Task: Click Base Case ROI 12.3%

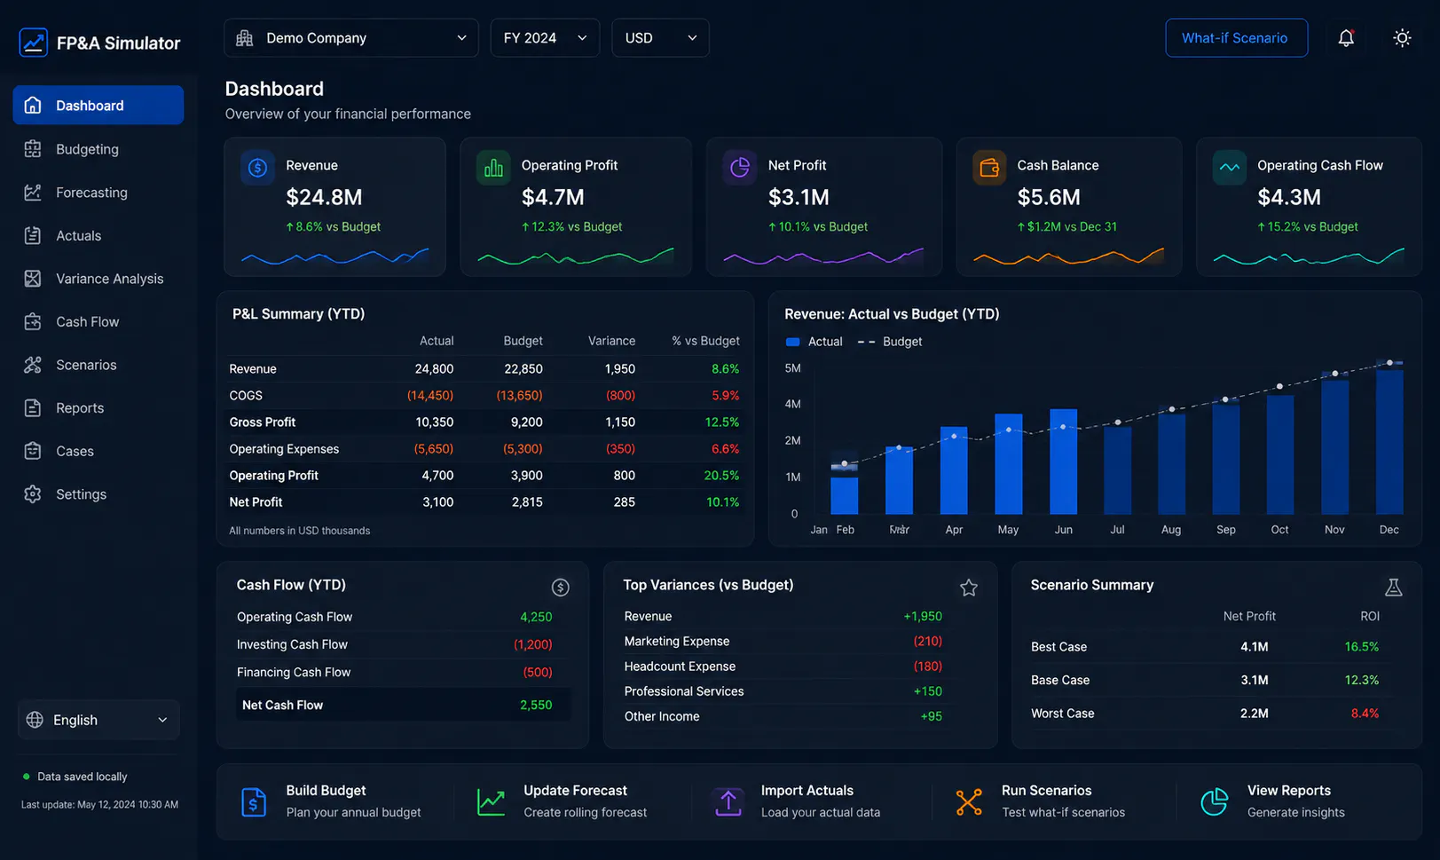Action: point(1362,681)
